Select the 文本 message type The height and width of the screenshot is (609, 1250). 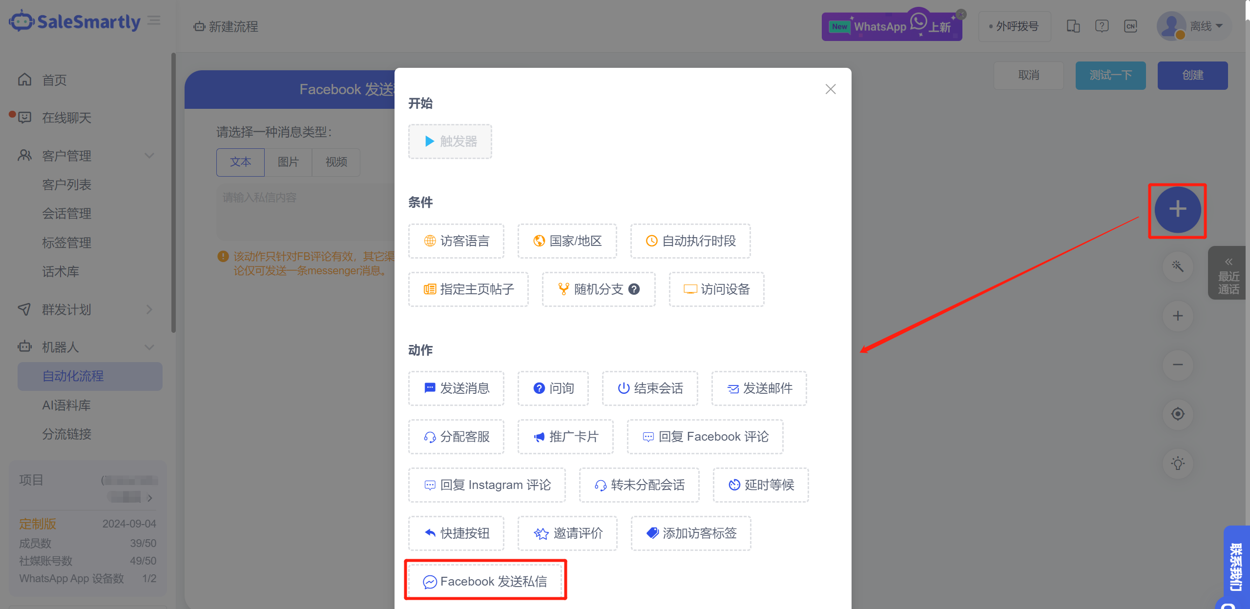pos(240,162)
